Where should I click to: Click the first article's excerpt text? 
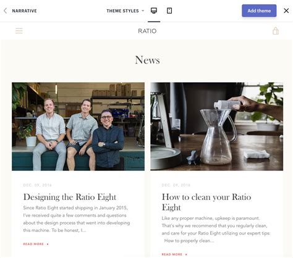(77, 219)
